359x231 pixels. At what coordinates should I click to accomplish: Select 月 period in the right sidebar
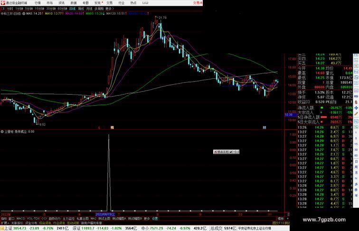point(356,173)
